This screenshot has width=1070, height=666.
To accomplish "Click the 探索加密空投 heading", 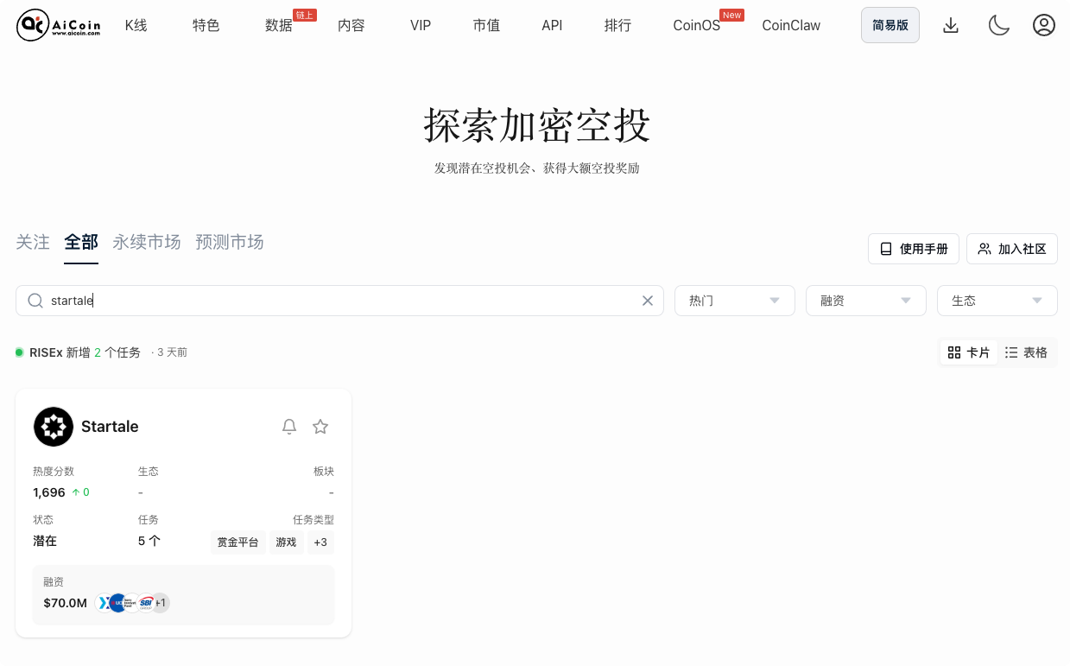I will 536,126.
